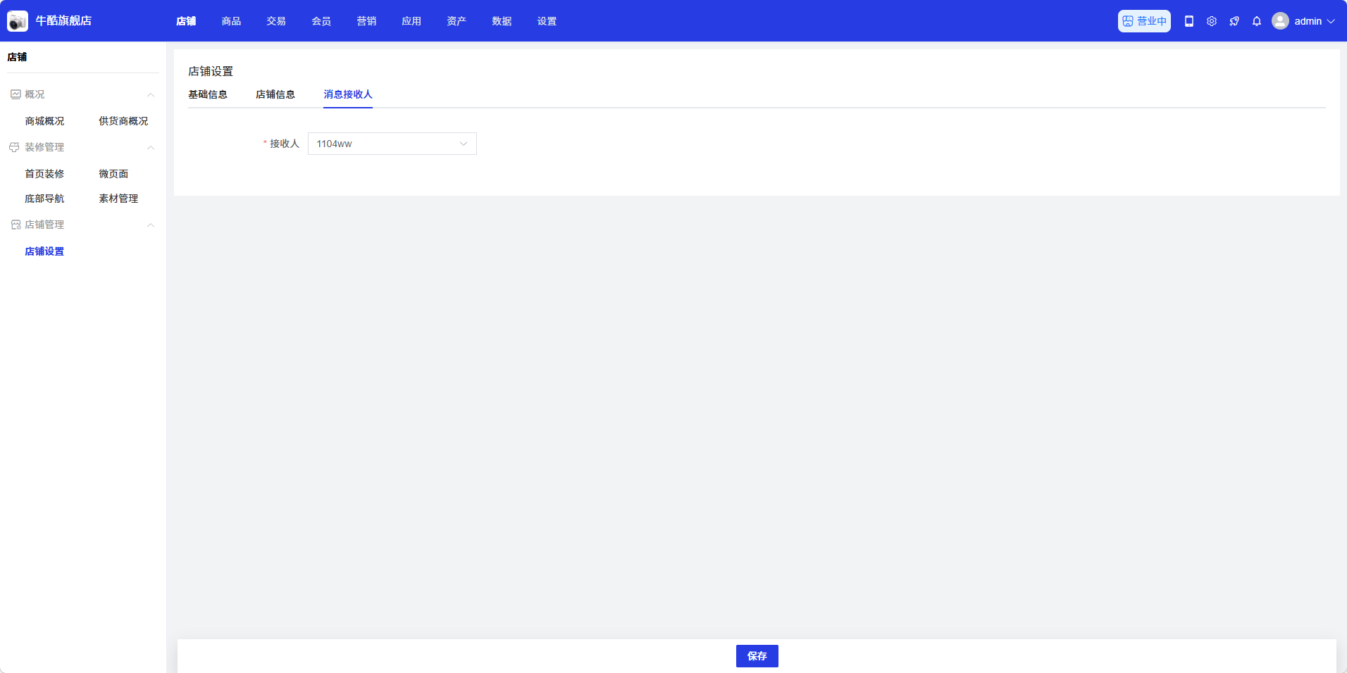Screen dimensions: 1347x673
Task: Open the 资产 top menu
Action: pyautogui.click(x=457, y=21)
